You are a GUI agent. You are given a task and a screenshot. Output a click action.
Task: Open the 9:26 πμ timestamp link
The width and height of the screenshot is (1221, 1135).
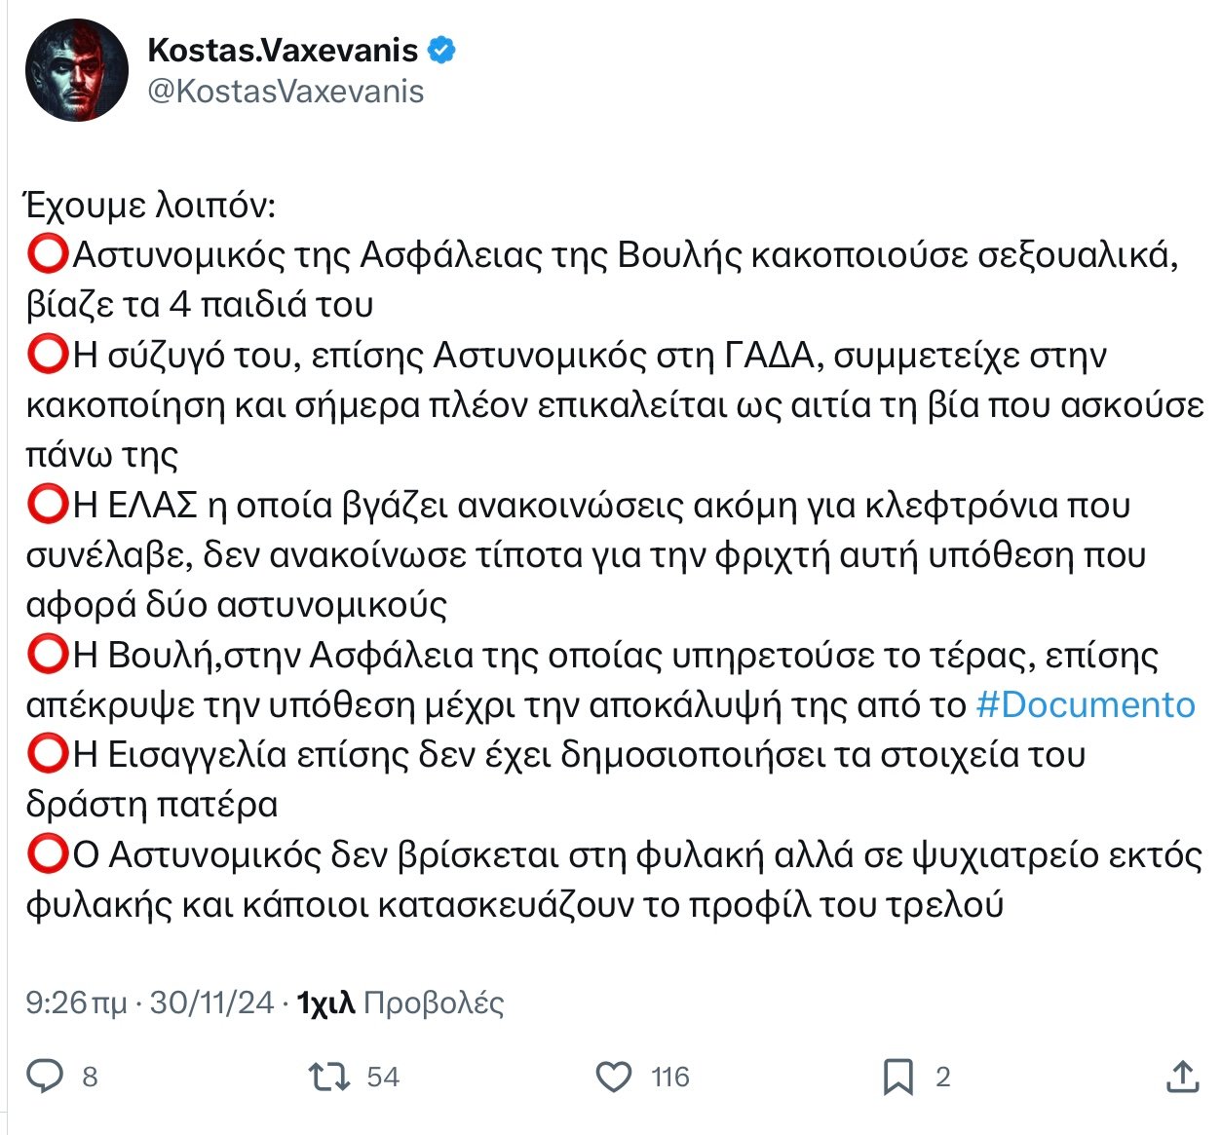click(76, 1003)
